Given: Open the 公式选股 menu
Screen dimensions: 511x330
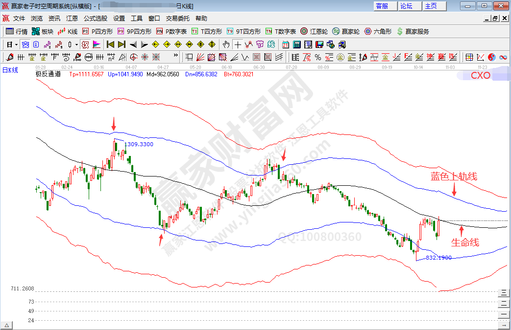Looking at the screenshot, I should [x=96, y=19].
